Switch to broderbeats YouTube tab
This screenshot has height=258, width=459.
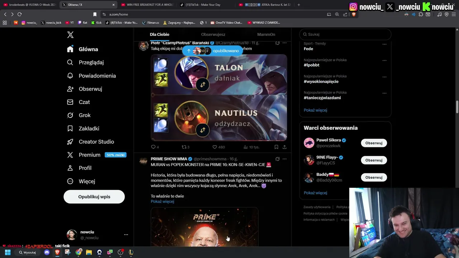[x=30, y=5]
